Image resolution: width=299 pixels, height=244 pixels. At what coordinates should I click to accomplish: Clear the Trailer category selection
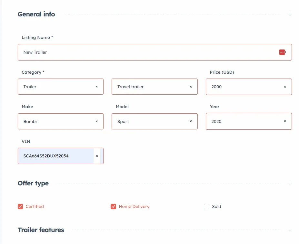click(x=97, y=87)
